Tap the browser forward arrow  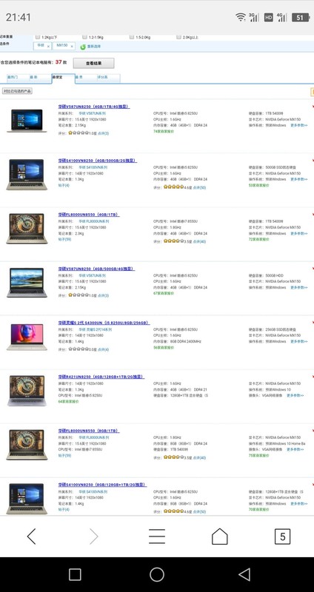pyautogui.click(x=94, y=536)
